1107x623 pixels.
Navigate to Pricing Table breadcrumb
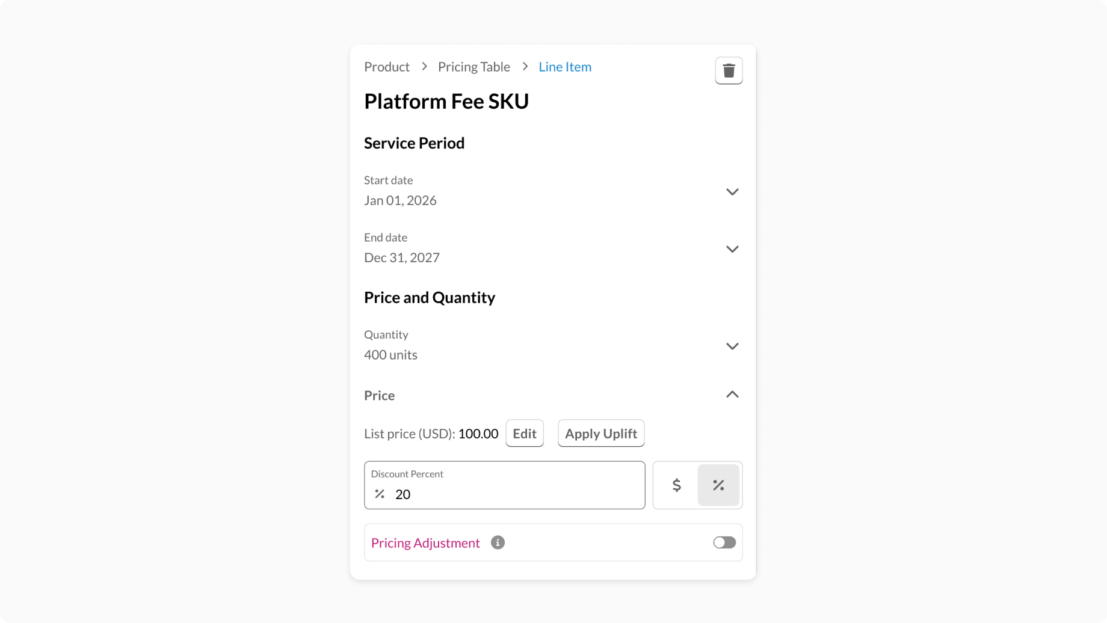(474, 67)
